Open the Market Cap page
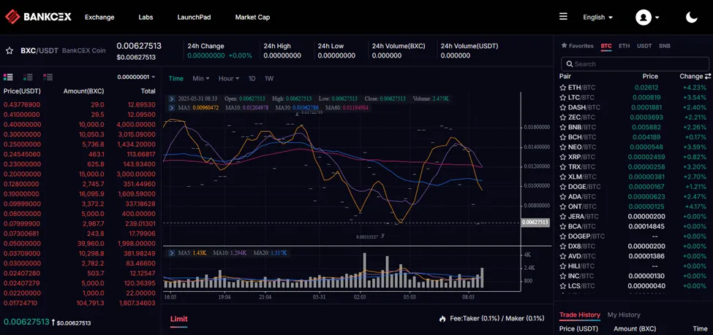713x335 pixels. (252, 18)
